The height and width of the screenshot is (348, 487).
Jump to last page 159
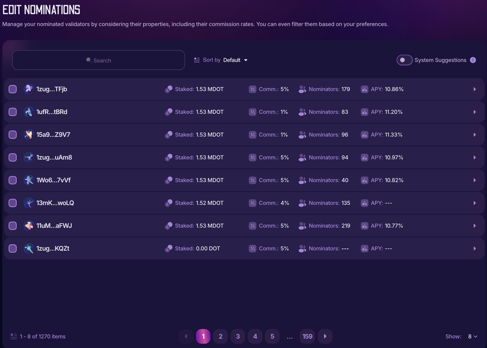307,336
